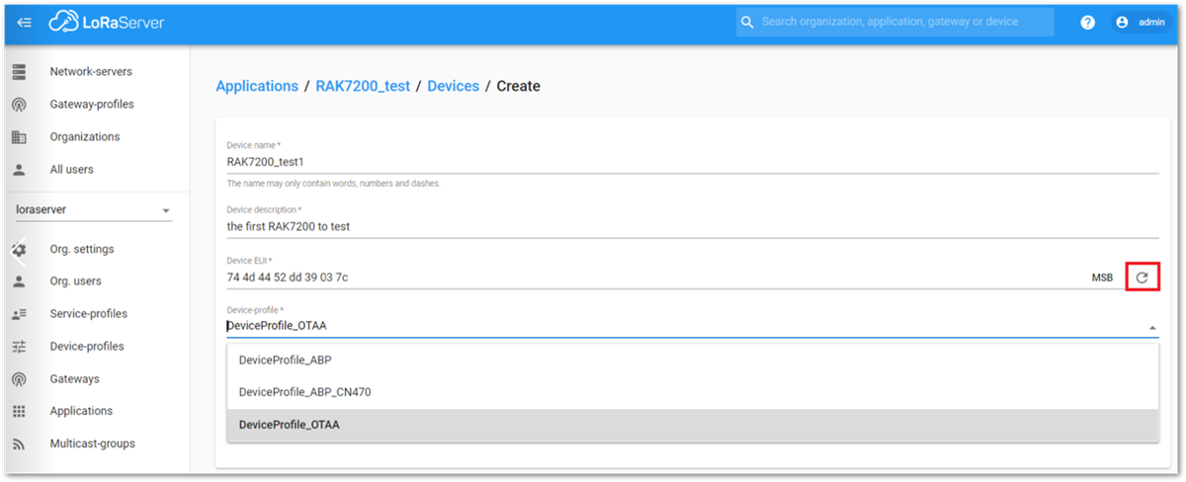Click the random Device EUI generate icon

click(x=1142, y=278)
